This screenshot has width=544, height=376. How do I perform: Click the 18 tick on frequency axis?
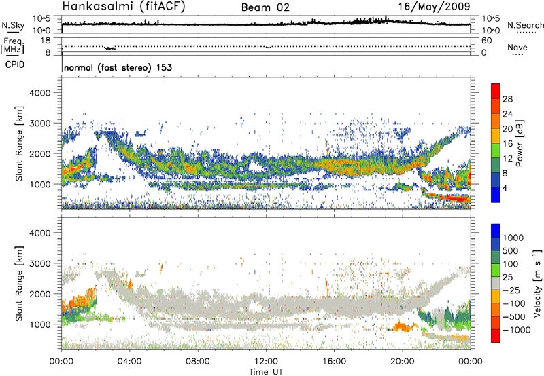click(x=46, y=40)
